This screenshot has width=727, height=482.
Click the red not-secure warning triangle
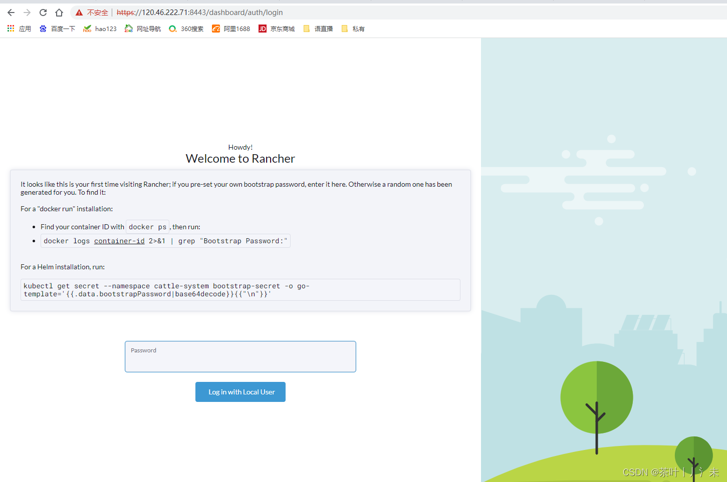tap(79, 13)
